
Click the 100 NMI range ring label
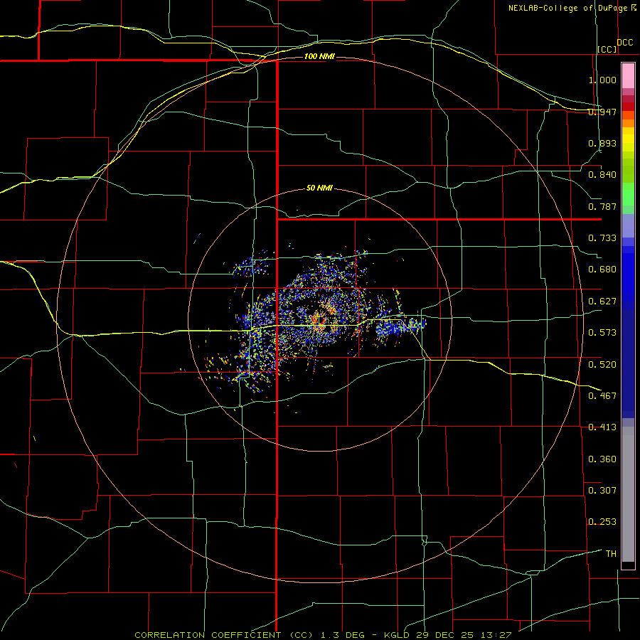point(319,56)
